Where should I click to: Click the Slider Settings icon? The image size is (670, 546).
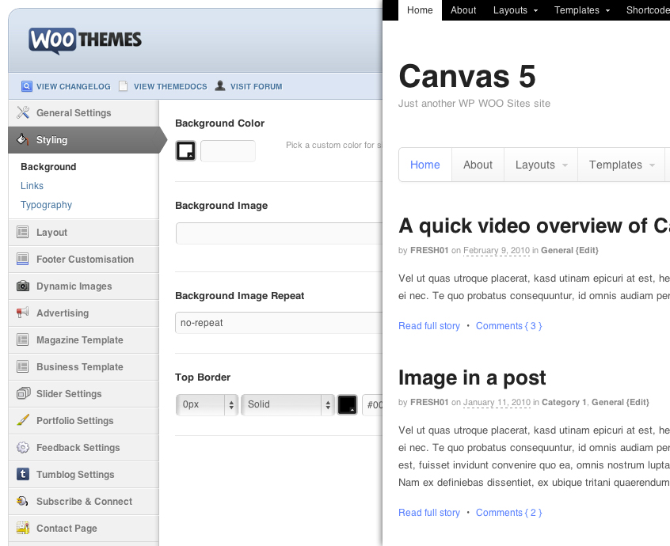point(23,393)
